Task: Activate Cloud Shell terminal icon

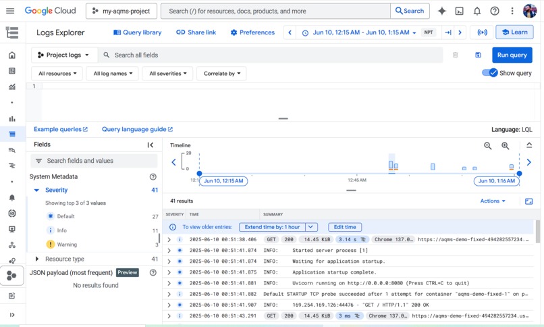Action: 460,11
